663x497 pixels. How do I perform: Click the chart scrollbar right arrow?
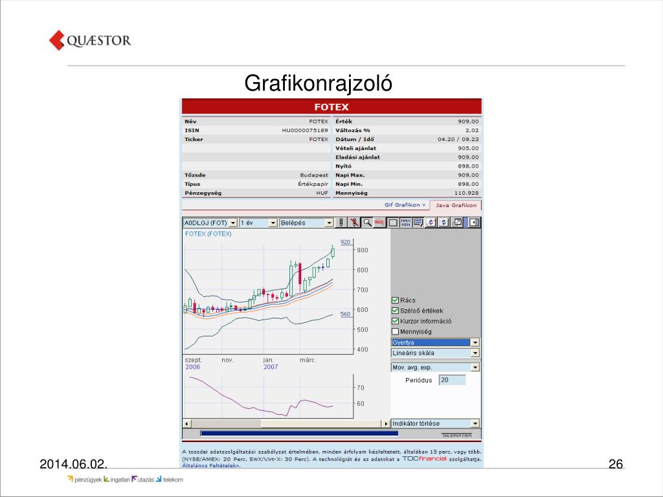tap(386, 423)
